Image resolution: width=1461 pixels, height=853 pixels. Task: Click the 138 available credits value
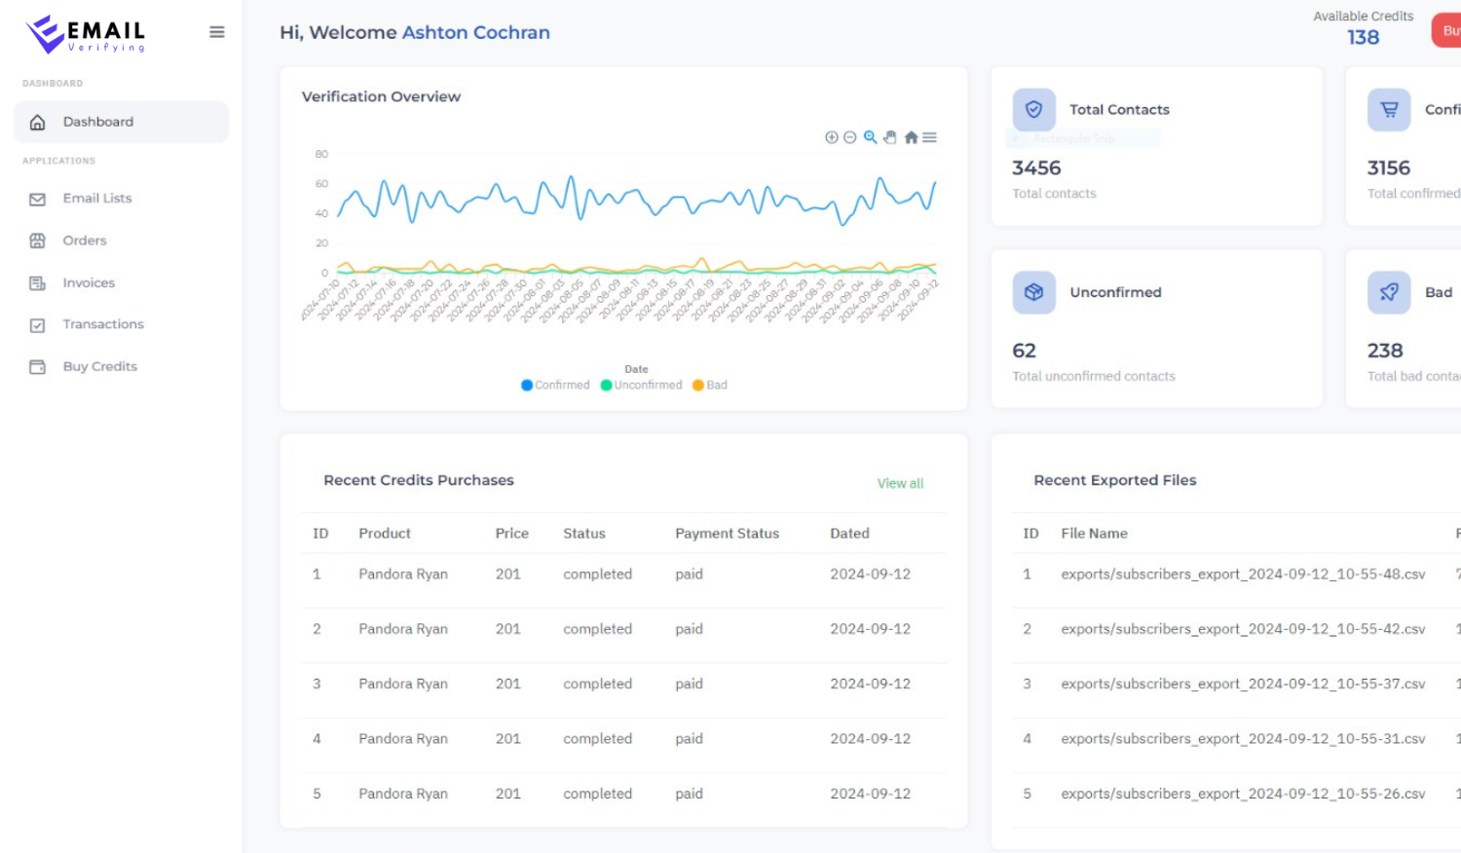click(1363, 37)
